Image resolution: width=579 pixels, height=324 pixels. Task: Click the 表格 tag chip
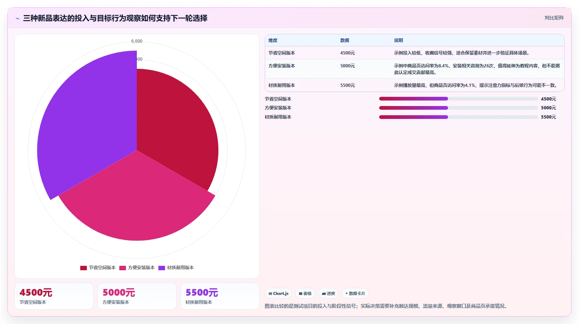(x=305, y=293)
